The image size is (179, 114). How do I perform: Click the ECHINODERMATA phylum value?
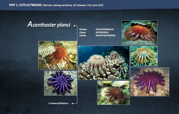(x=105, y=30)
